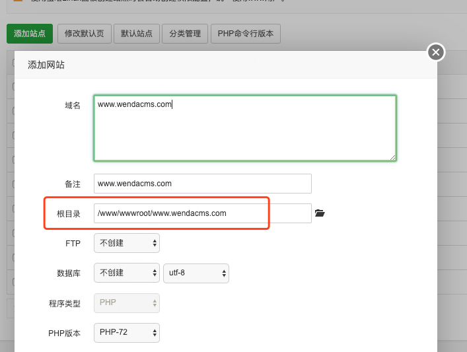
Task: Open the 程序类型 PHP dropdown
Action: [x=127, y=303]
